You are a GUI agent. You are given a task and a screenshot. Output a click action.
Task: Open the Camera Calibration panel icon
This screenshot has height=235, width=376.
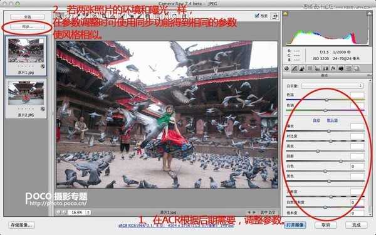341,68
